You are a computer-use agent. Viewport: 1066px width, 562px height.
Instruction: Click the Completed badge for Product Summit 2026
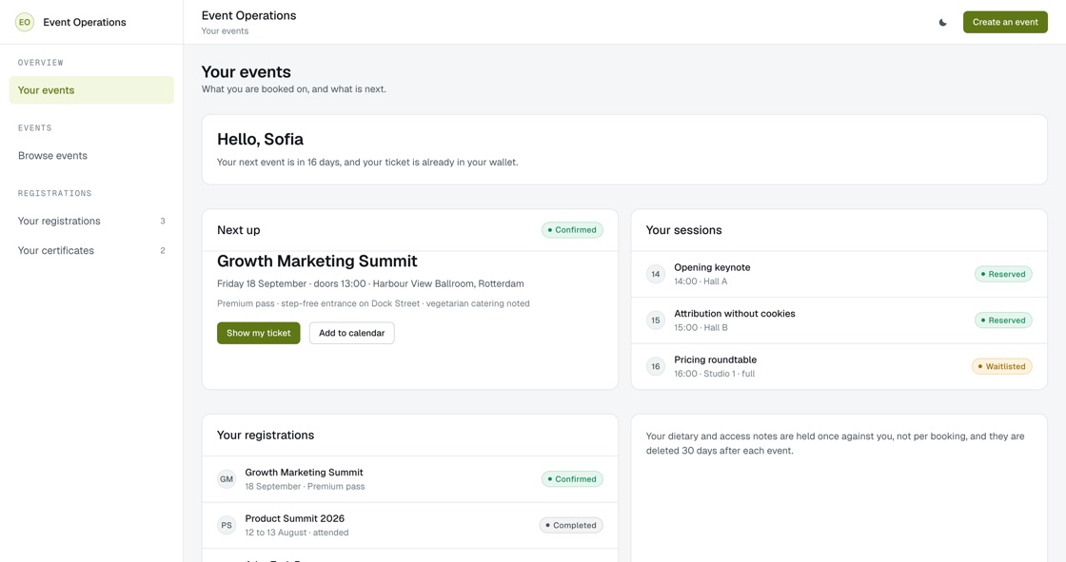click(571, 525)
